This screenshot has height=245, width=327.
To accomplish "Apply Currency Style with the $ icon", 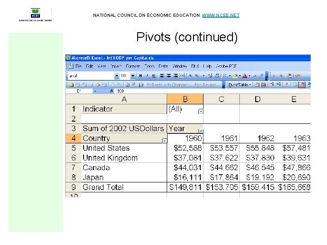I will (190, 76).
